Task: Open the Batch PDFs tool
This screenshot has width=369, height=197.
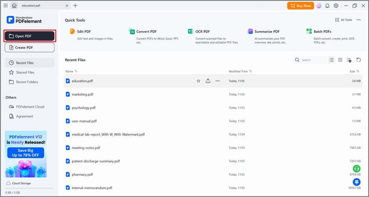Action: tap(322, 31)
